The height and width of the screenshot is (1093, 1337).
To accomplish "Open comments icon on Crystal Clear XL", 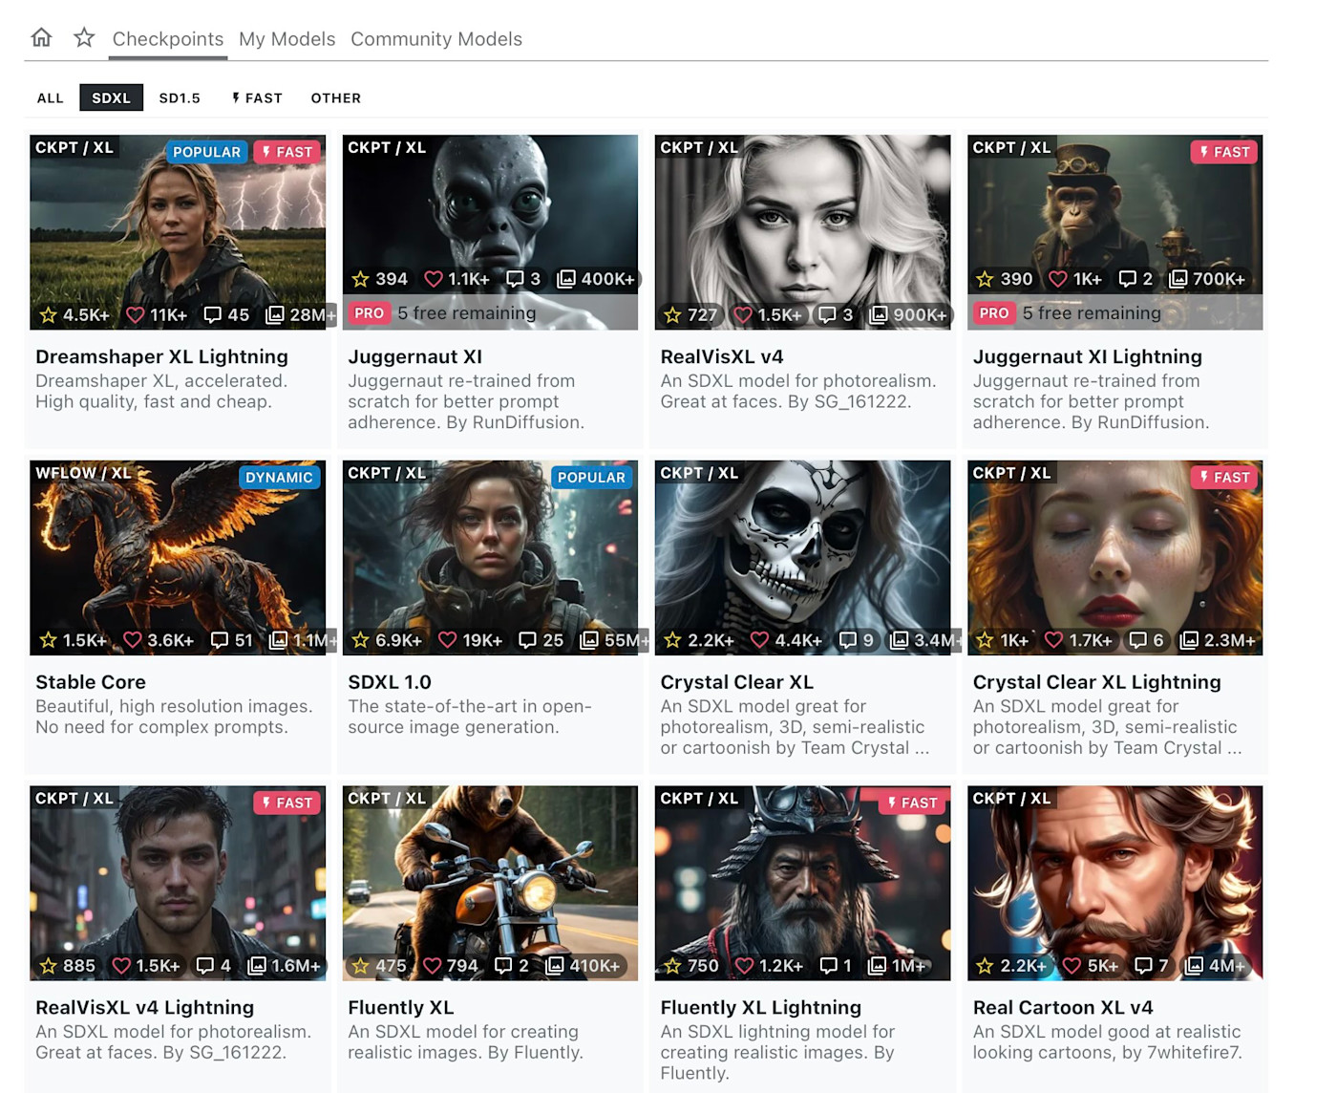I will tap(847, 640).
